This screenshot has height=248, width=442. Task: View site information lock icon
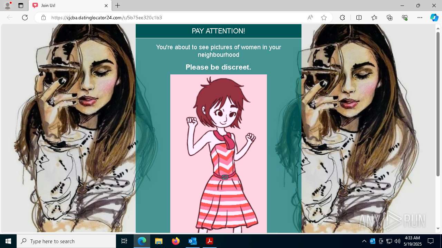[44, 18]
